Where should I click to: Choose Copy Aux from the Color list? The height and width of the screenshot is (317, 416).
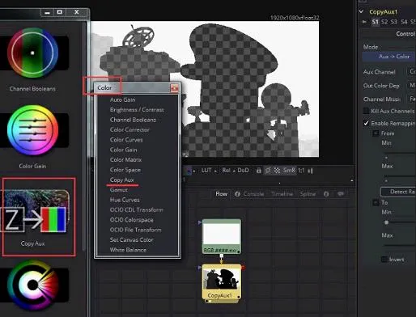[x=122, y=180]
